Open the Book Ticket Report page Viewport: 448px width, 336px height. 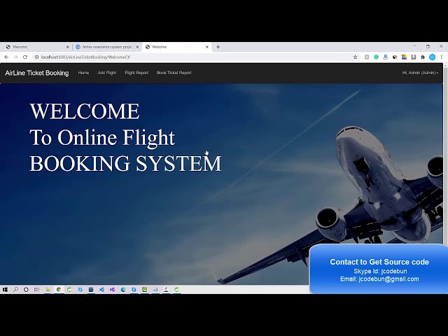[x=174, y=73]
